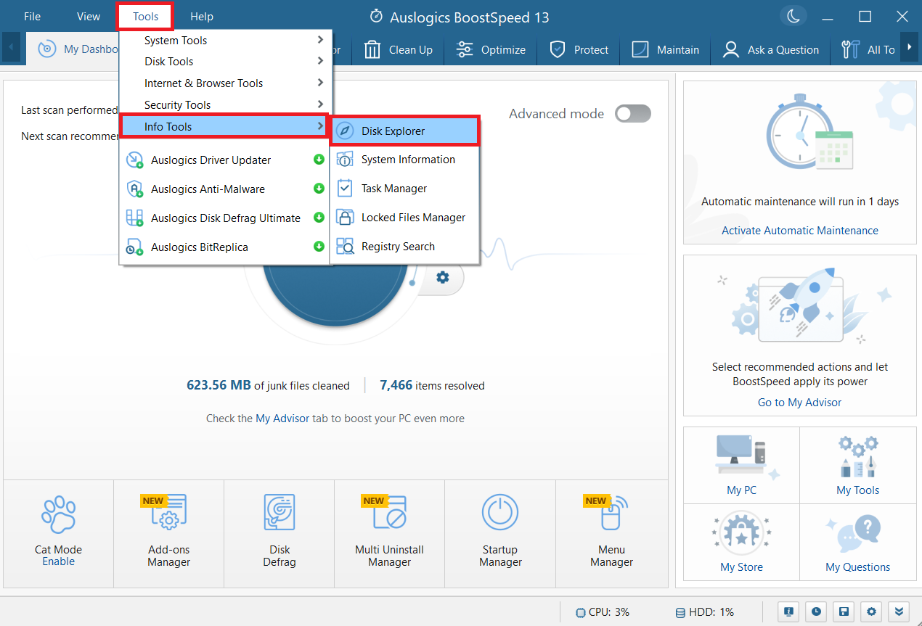Select Auslogics Driver Updater menu entry
The height and width of the screenshot is (626, 922).
(226, 160)
